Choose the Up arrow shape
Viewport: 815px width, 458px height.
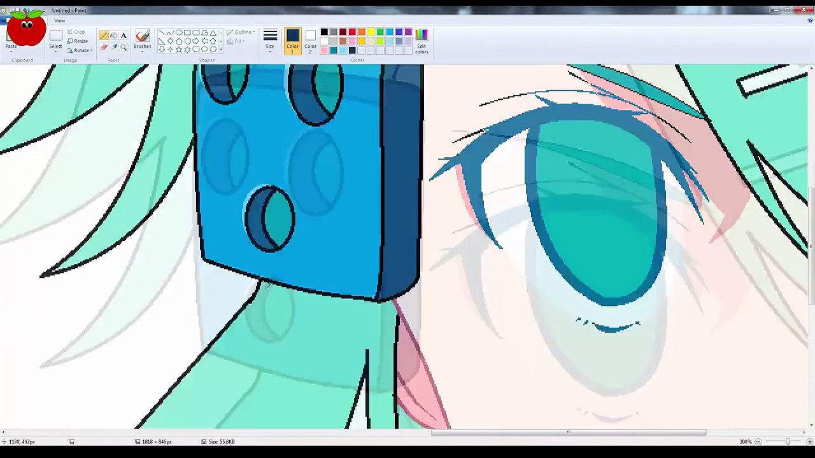click(x=213, y=41)
